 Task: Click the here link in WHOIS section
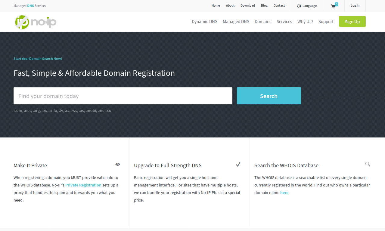[284, 192]
